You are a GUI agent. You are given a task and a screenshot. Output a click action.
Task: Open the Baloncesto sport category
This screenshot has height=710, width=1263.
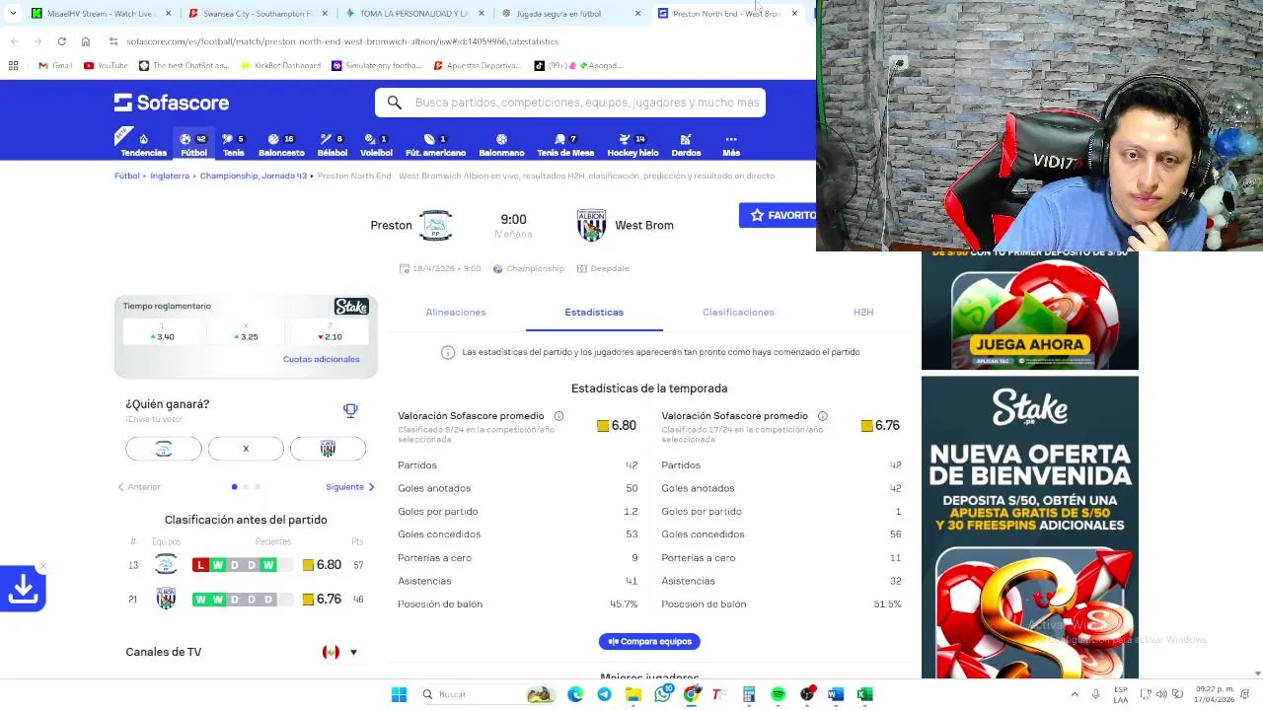click(x=281, y=145)
